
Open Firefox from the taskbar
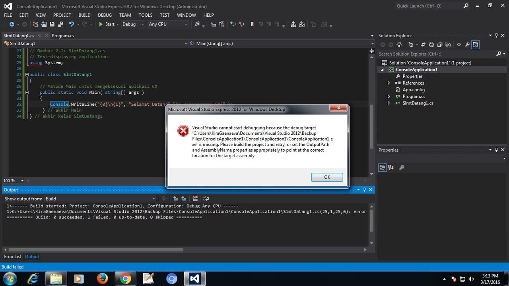click(102, 279)
